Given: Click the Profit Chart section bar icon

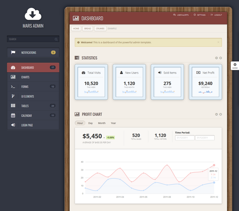Looking at the screenshot, I should pyautogui.click(x=77, y=114).
